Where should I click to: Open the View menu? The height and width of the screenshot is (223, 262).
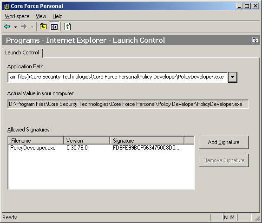point(41,16)
